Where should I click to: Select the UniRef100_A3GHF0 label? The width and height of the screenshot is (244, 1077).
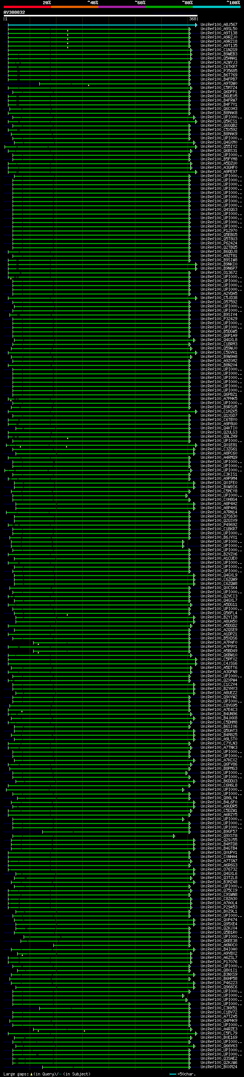(x=219, y=168)
